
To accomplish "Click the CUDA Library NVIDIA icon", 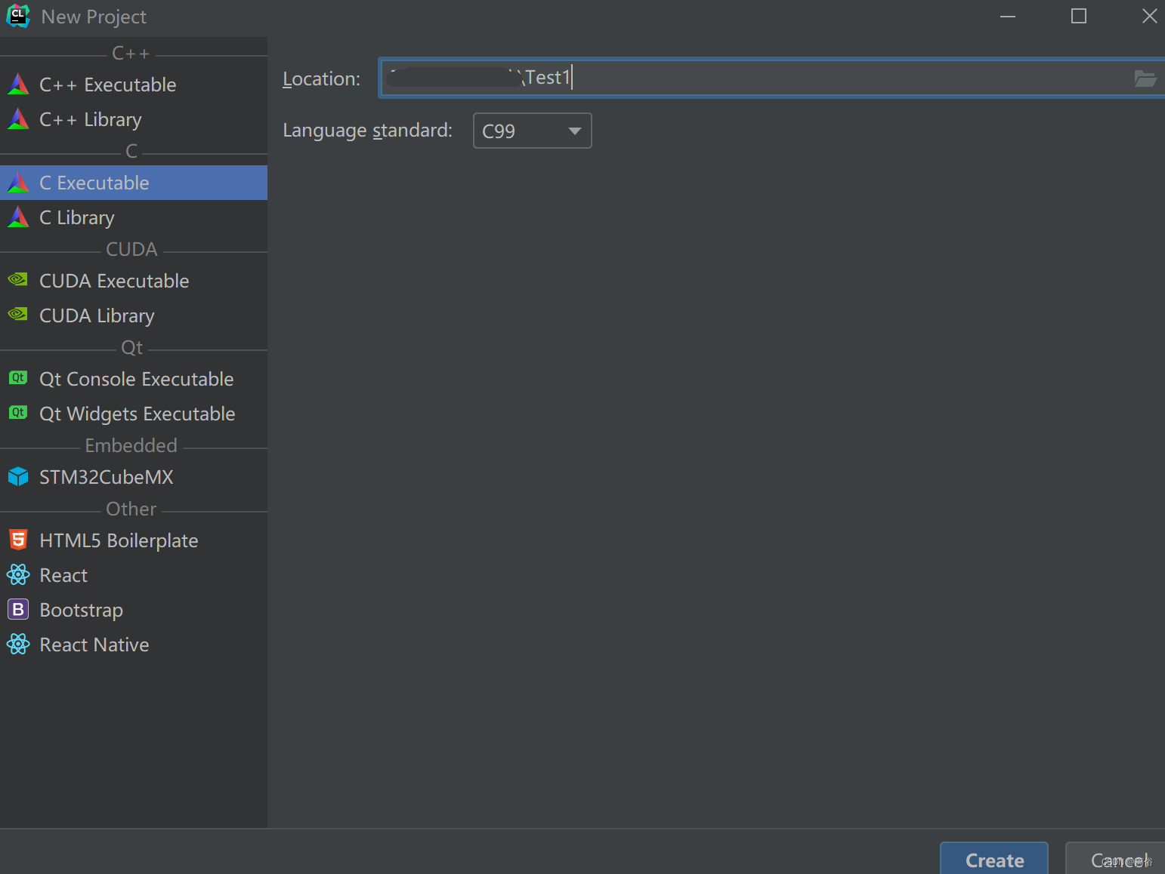I will (x=18, y=315).
